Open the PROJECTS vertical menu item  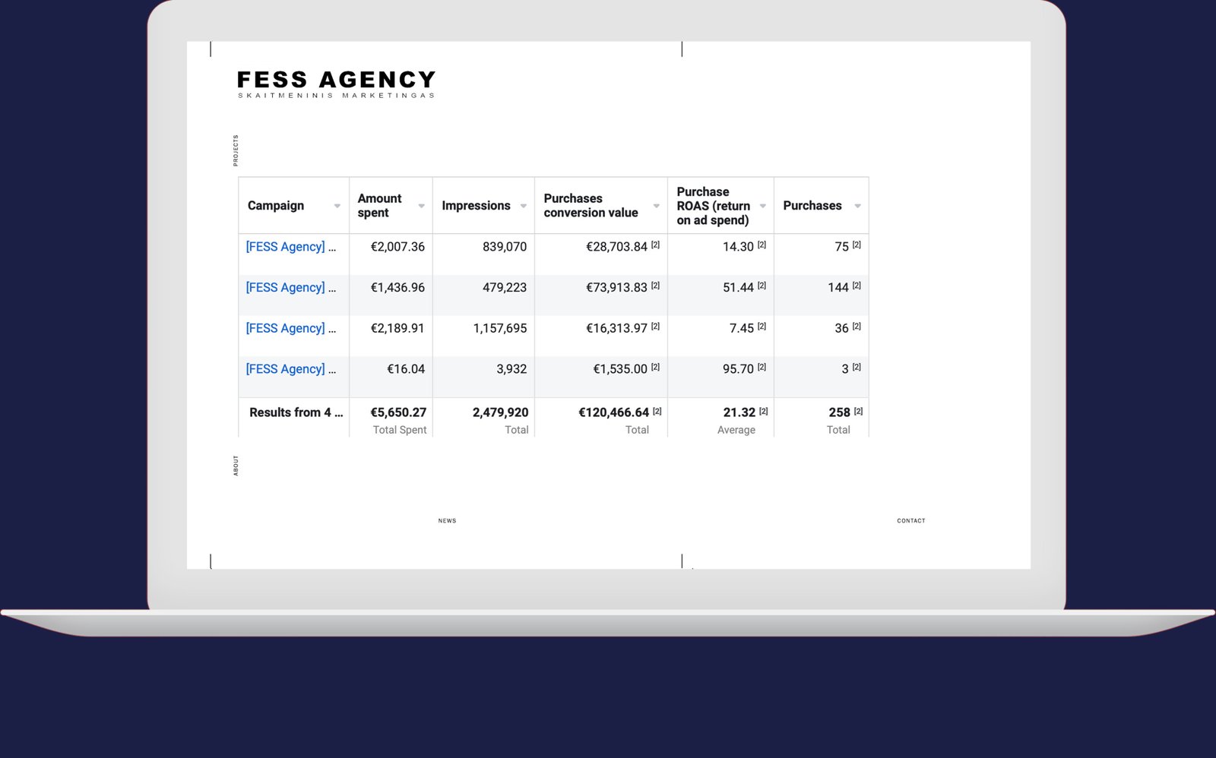coord(236,150)
